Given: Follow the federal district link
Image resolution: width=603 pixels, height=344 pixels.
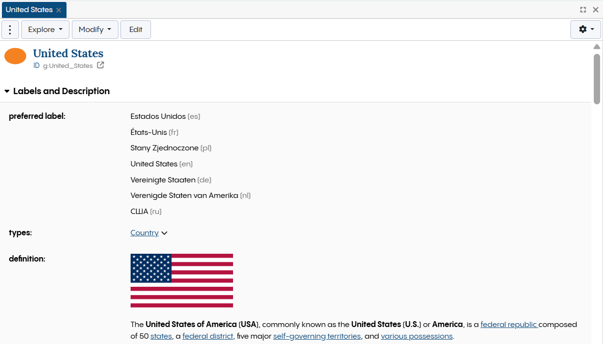Looking at the screenshot, I should (x=208, y=336).
